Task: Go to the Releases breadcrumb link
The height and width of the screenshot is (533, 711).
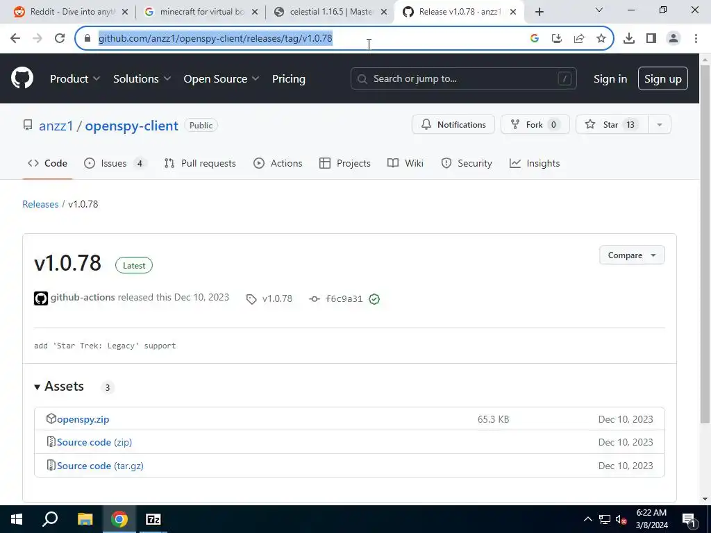Action: [40, 204]
